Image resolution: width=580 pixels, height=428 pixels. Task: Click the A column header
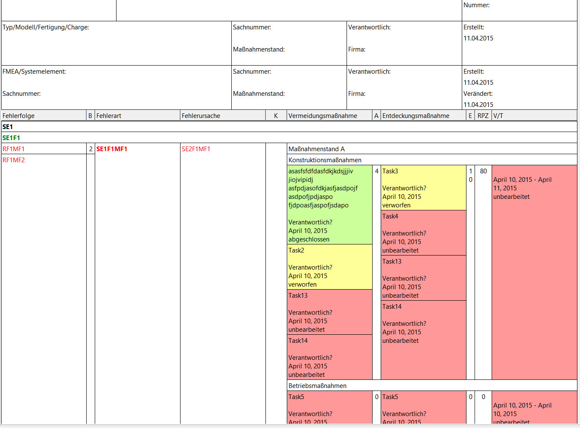click(x=376, y=116)
